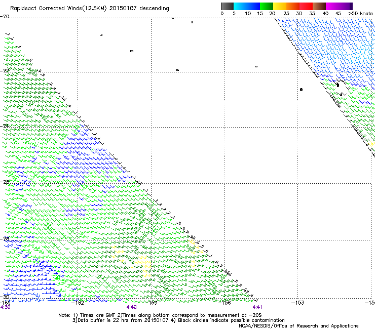Click the -30 latitude axis label
Image resolution: width=375 pixels, height=329 pixels.
[5, 297]
